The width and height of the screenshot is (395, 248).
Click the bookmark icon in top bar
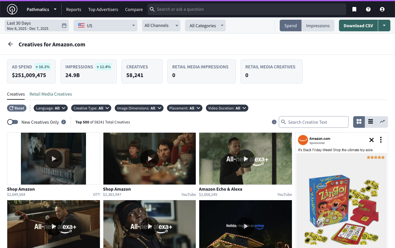[354, 9]
